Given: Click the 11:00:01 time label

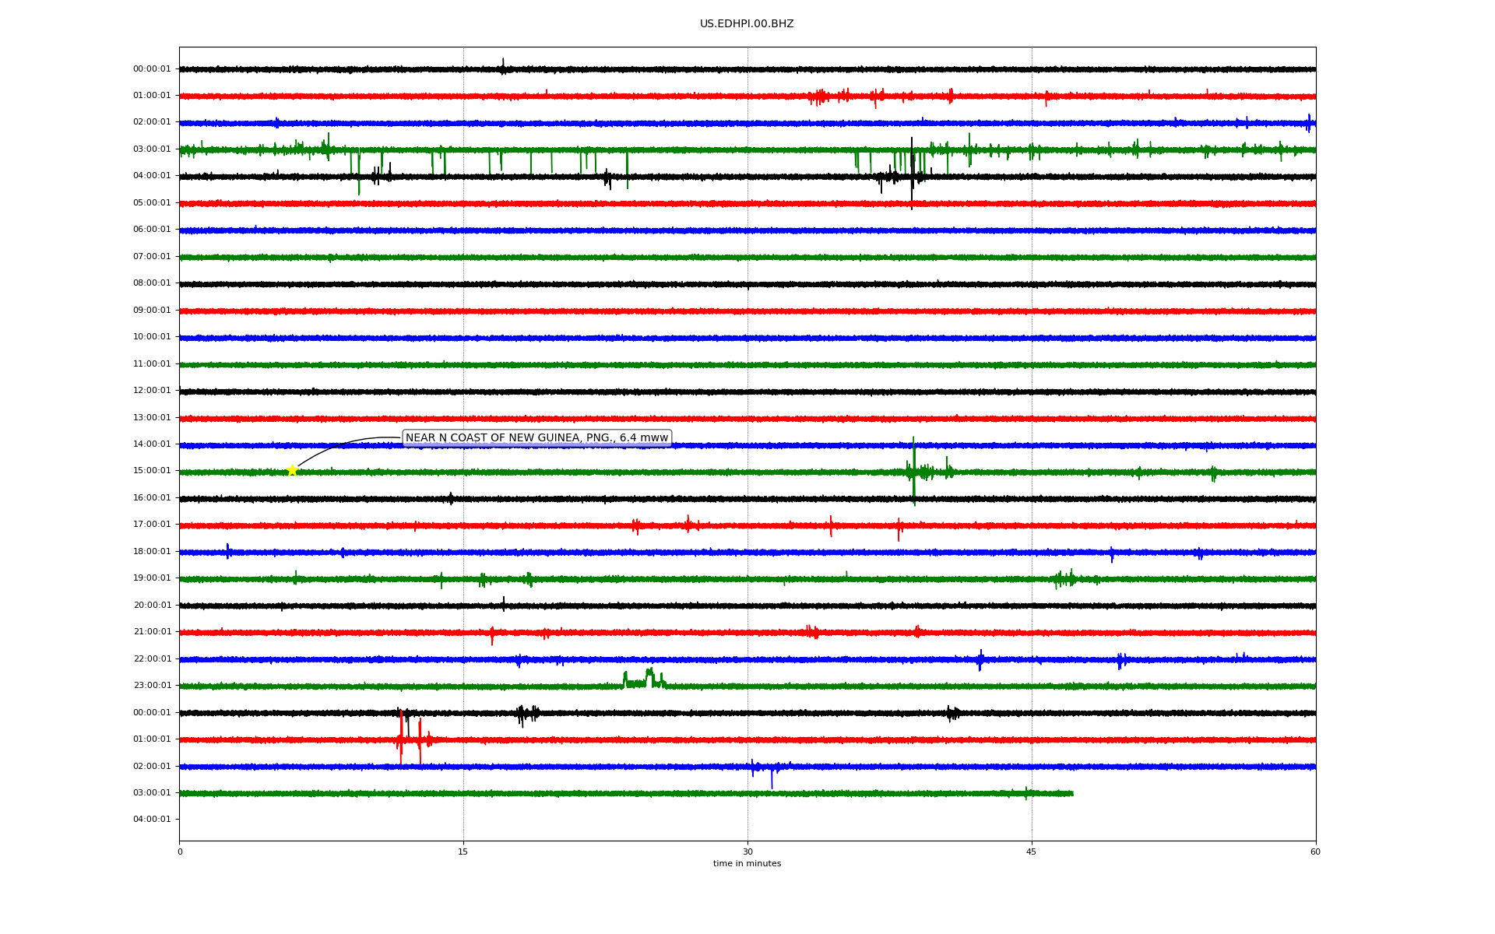Looking at the screenshot, I should pos(152,364).
